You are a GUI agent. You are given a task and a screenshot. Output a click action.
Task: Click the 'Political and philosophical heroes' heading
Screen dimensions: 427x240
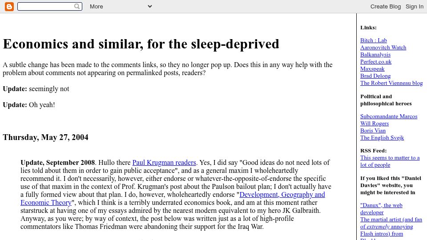[x=386, y=100]
